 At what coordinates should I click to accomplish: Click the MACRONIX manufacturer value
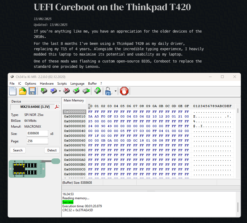coord(33,127)
